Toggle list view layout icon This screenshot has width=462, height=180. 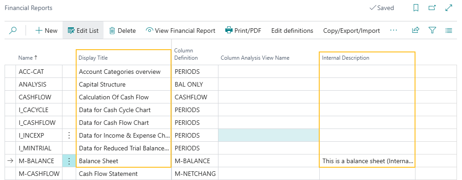pyautogui.click(x=449, y=30)
